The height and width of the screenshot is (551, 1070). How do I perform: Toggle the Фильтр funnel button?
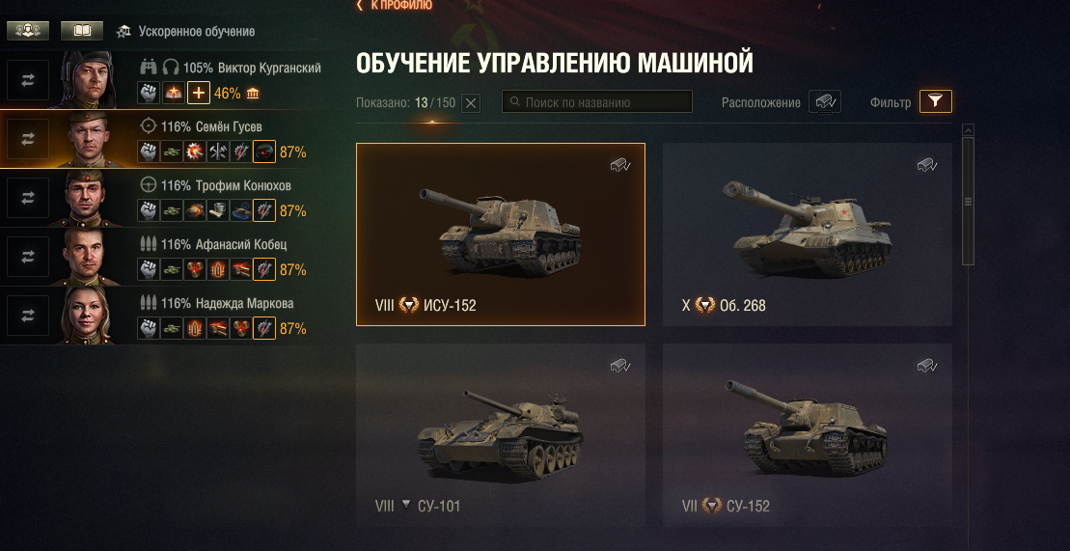point(936,101)
